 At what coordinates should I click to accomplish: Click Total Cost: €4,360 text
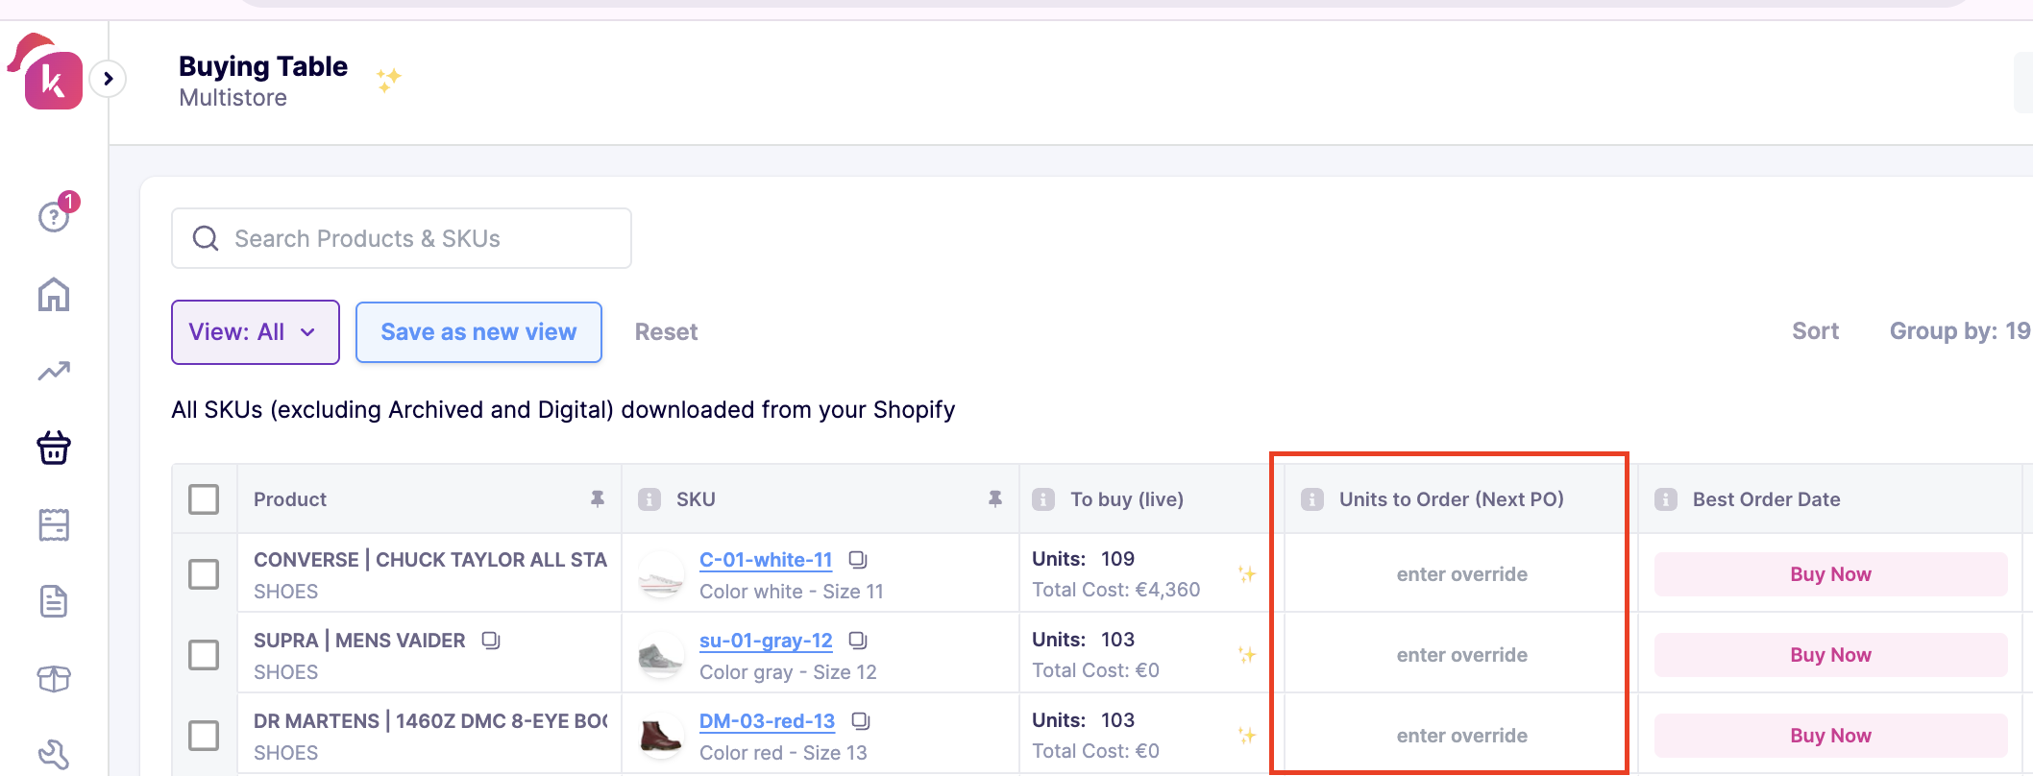click(x=1115, y=590)
